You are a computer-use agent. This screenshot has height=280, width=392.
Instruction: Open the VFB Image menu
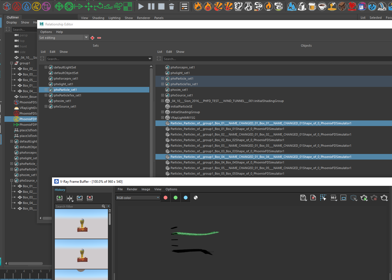click(146, 189)
